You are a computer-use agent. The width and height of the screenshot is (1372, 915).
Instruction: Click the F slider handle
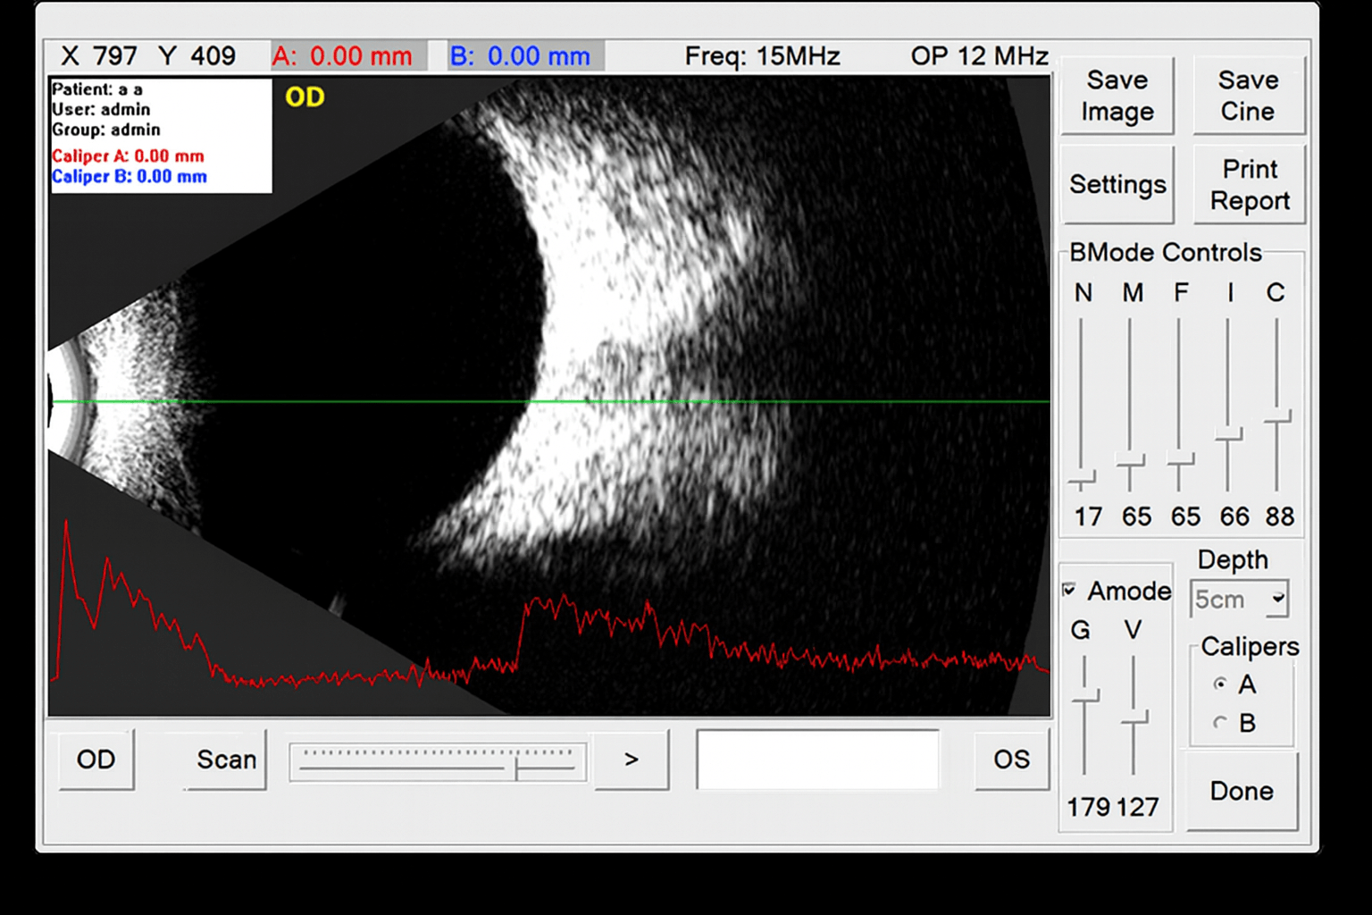[x=1180, y=460]
